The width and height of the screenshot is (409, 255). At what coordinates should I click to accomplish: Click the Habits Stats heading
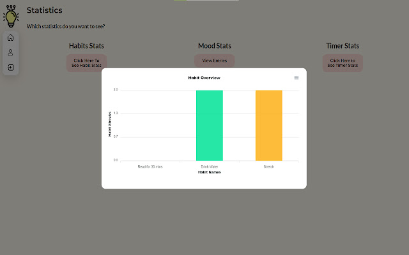(86, 46)
